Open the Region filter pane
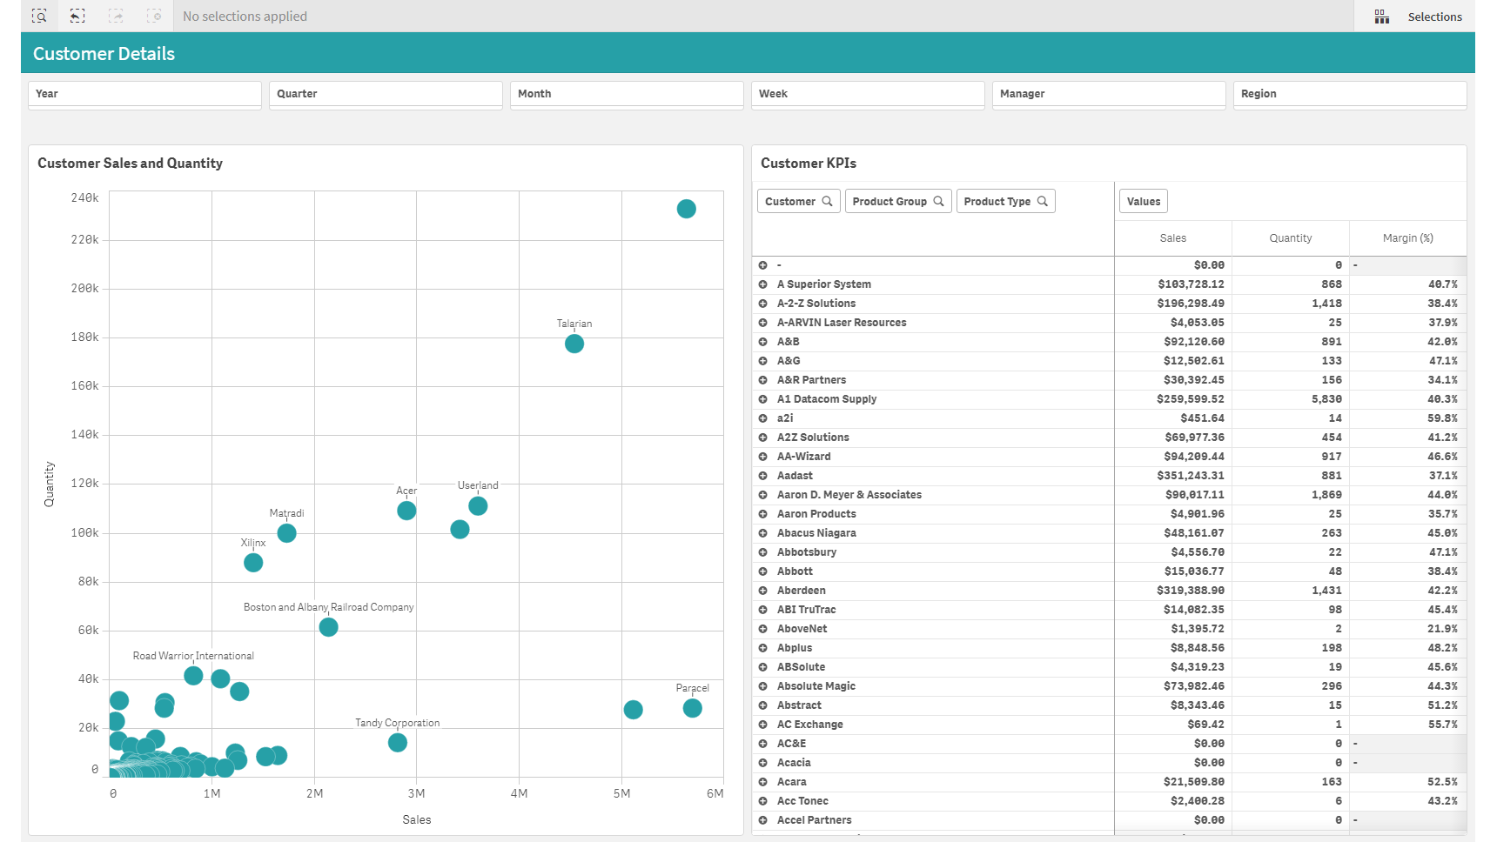 (x=1350, y=94)
